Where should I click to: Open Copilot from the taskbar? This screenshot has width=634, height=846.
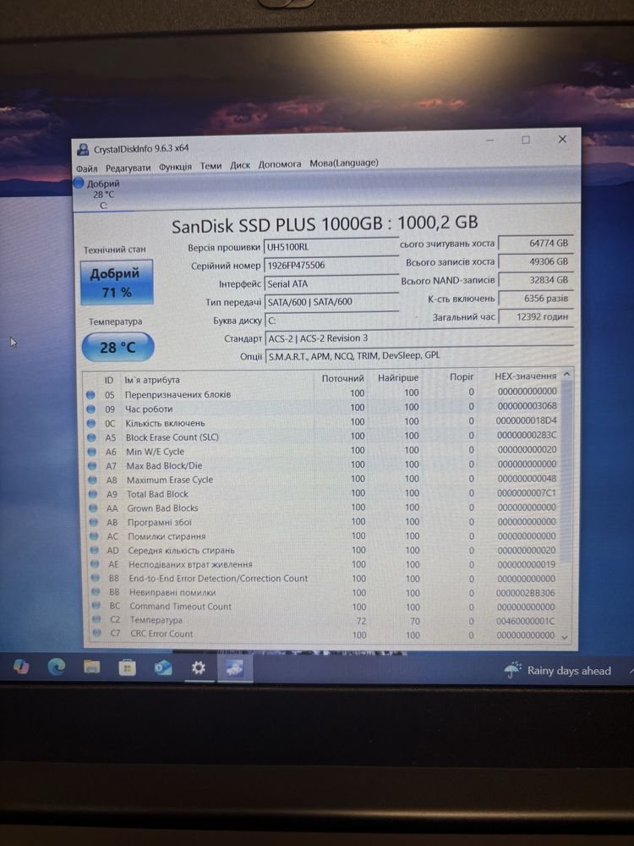[x=22, y=667]
